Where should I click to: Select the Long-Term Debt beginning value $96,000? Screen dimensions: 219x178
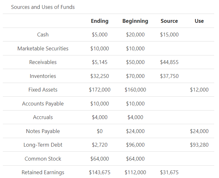click(x=135, y=145)
